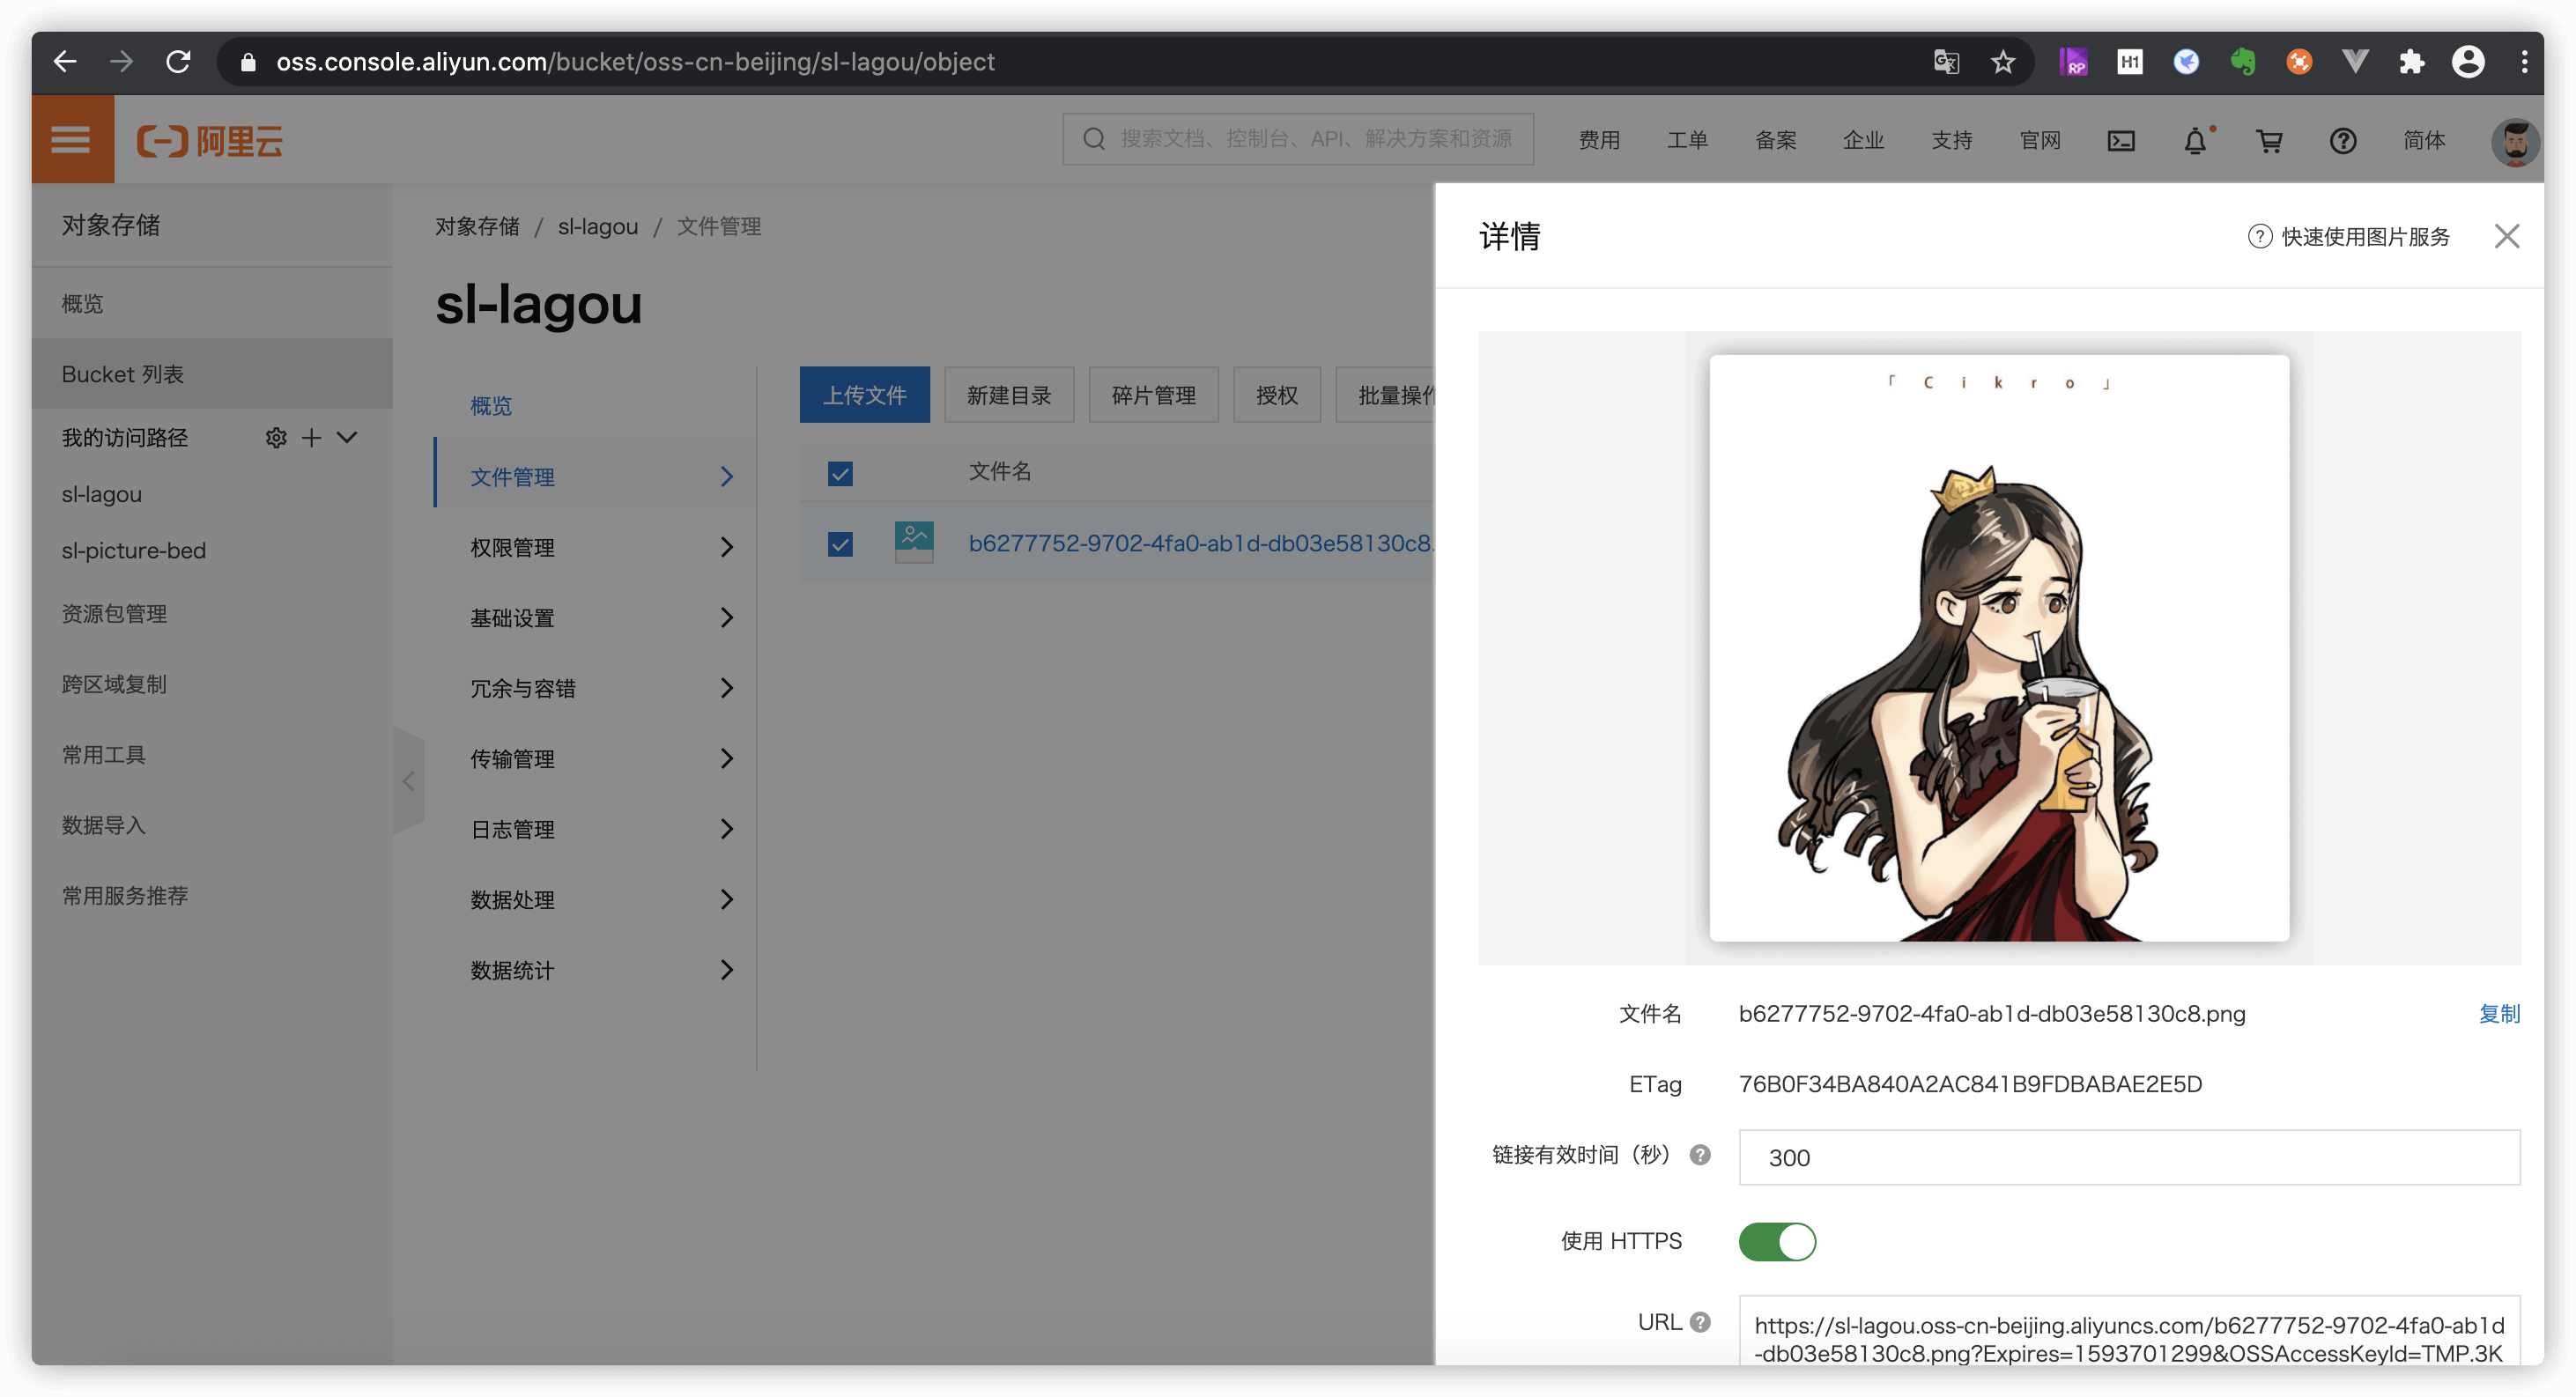
Task: Open the Evernote elephant extension
Action: [x=2243, y=61]
